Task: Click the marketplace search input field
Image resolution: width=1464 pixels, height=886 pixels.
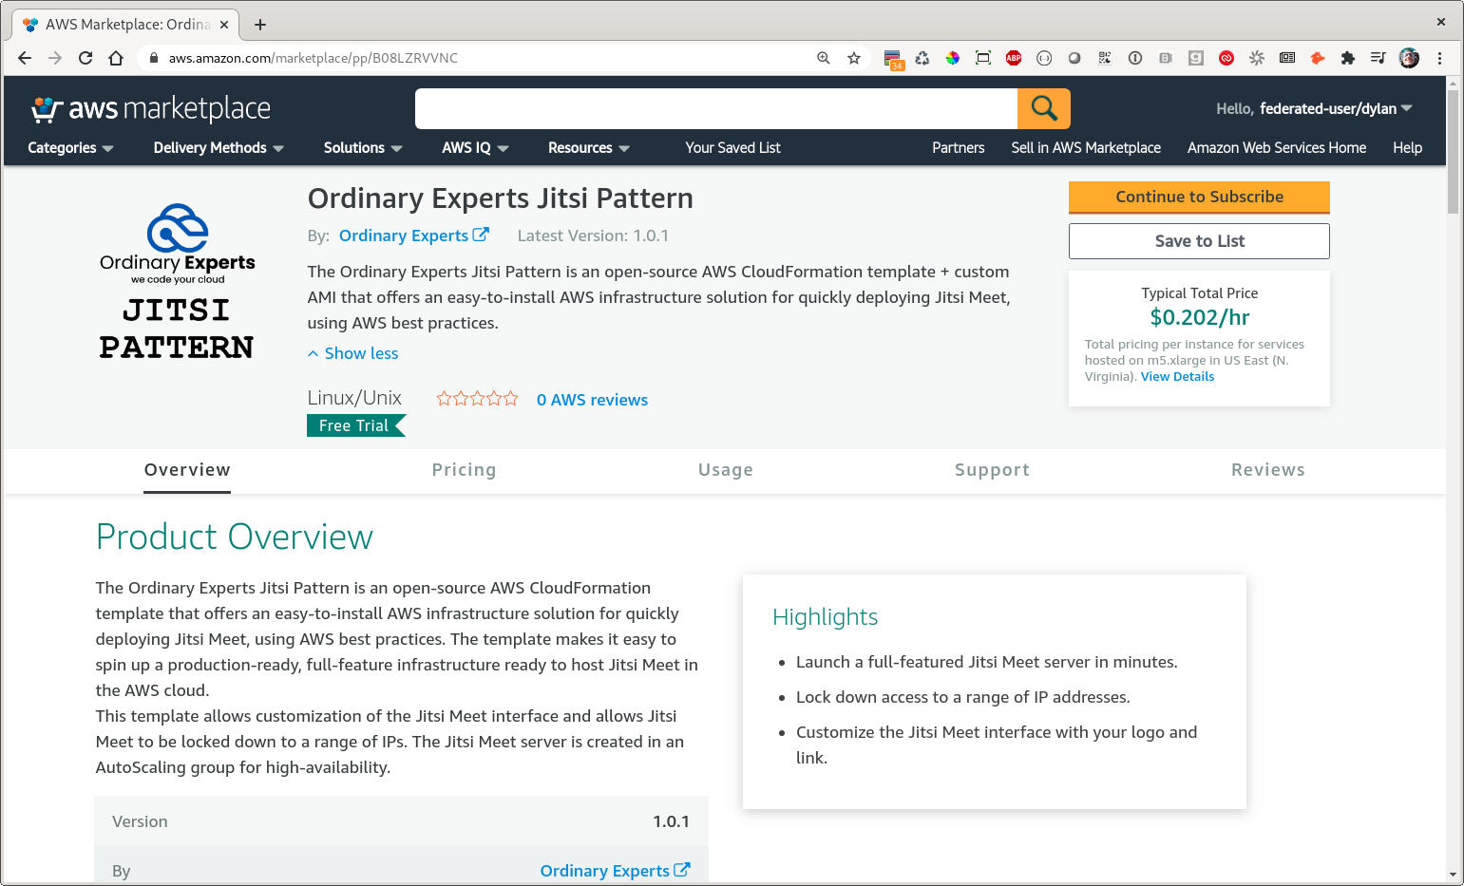Action: (715, 109)
